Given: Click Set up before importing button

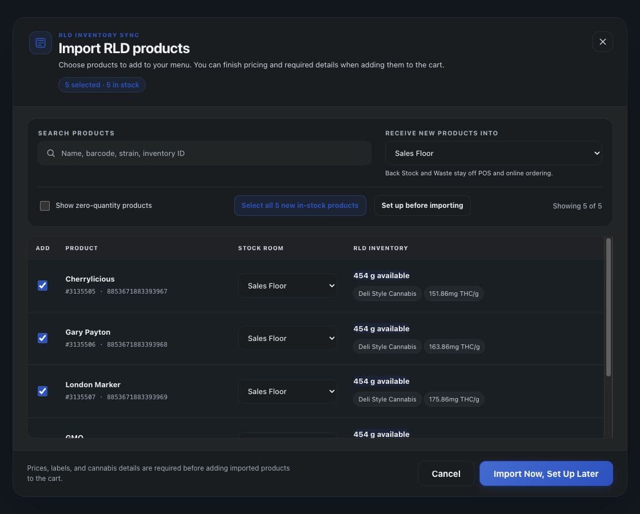Looking at the screenshot, I should pyautogui.click(x=422, y=206).
